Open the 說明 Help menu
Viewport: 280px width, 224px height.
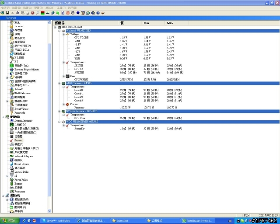[73, 8]
